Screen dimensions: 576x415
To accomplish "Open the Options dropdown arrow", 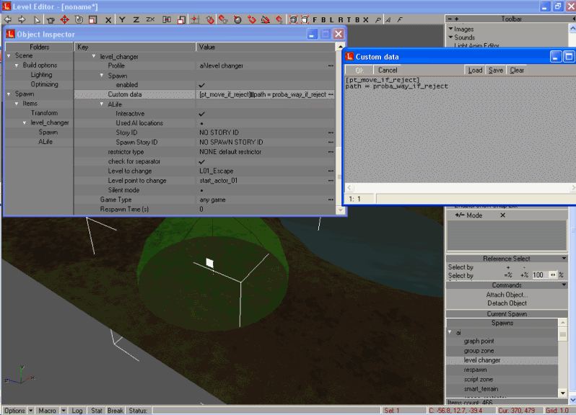I will [31, 411].
